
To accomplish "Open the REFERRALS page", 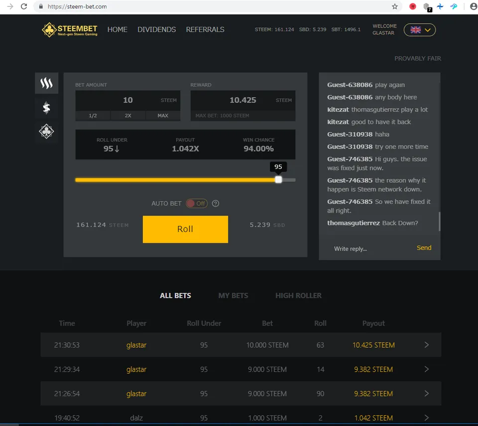I will (x=205, y=29).
